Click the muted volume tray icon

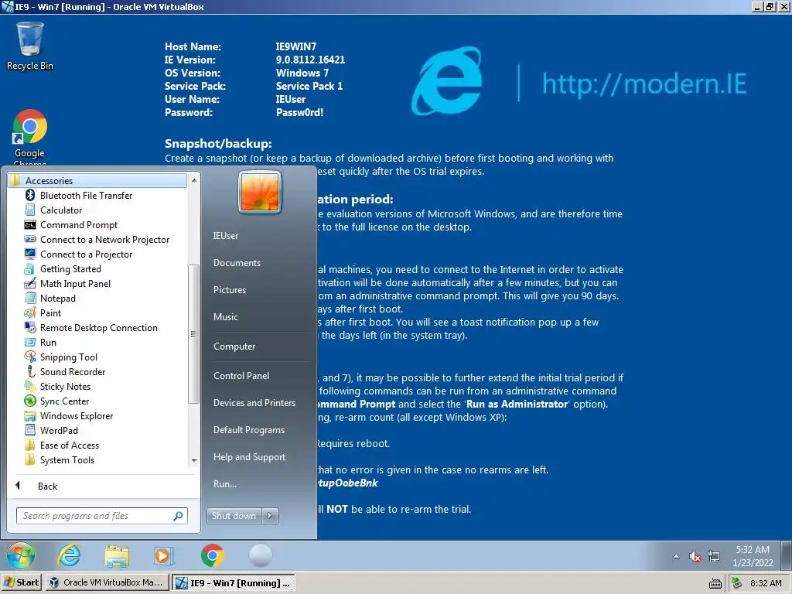[x=695, y=557]
